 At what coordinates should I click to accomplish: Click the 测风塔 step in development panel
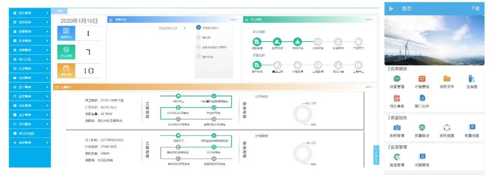206,37
